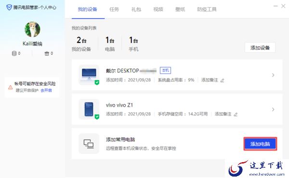Click the 手机存储空间: 14.2G可用 text
This screenshot has height=178, width=289.
183,114
